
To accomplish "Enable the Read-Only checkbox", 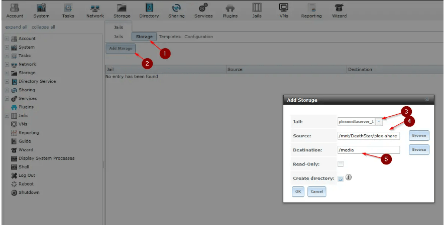I will click(x=341, y=164).
